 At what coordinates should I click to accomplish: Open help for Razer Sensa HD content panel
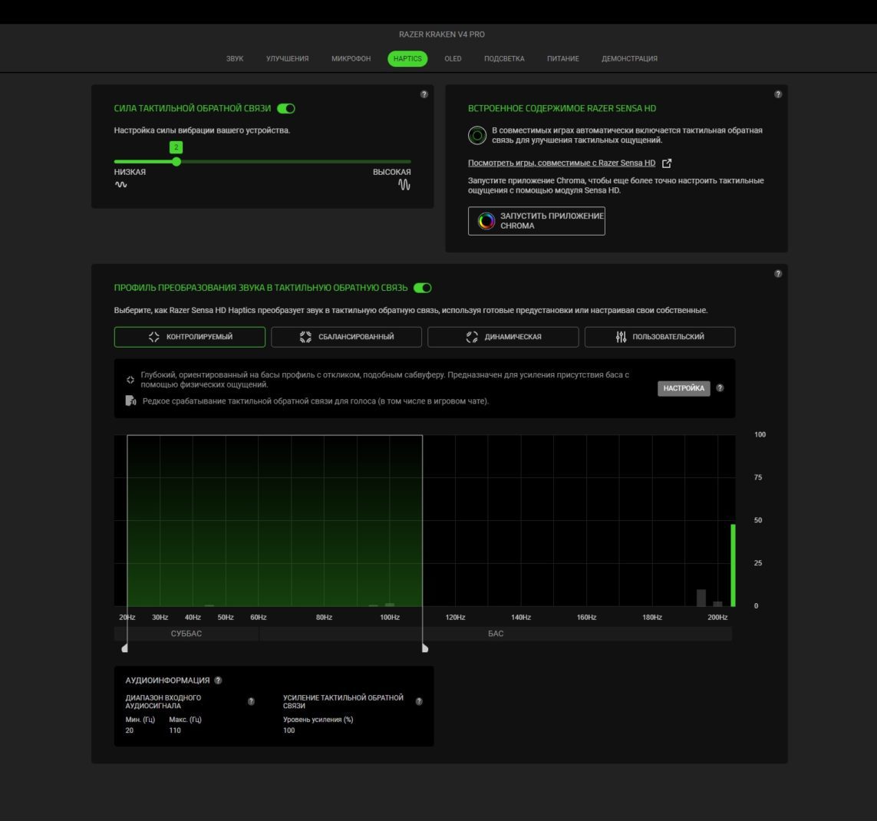778,94
